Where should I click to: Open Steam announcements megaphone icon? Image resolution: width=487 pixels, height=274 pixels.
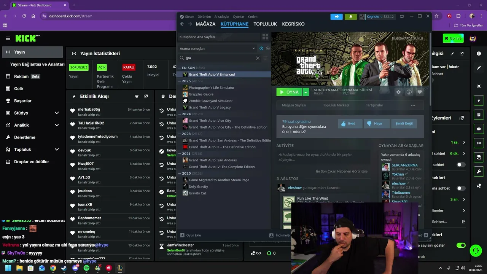(x=336, y=17)
